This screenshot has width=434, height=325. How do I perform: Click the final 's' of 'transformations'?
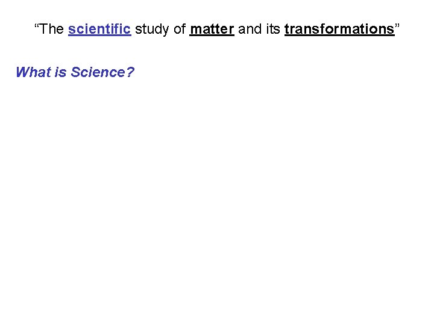[391, 29]
